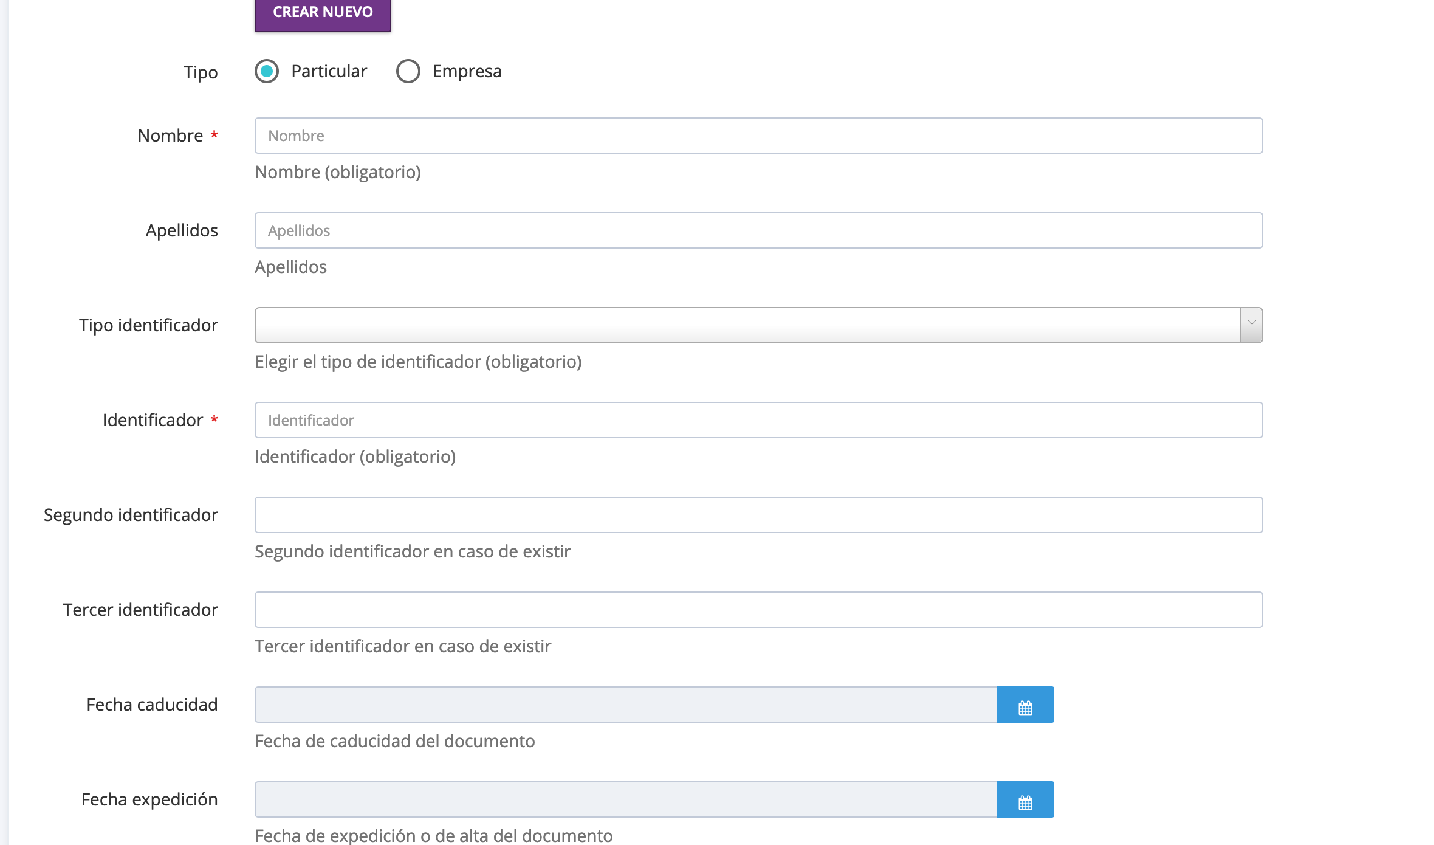The image size is (1434, 845).
Task: Click the Segundo identificador field
Action: pos(758,515)
